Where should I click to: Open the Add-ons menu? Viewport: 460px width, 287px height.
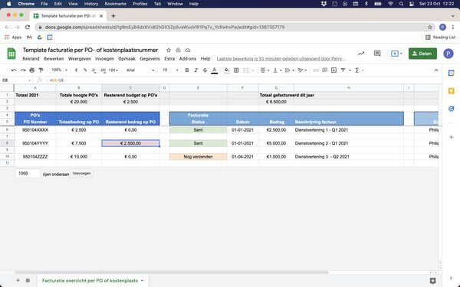[188, 59]
